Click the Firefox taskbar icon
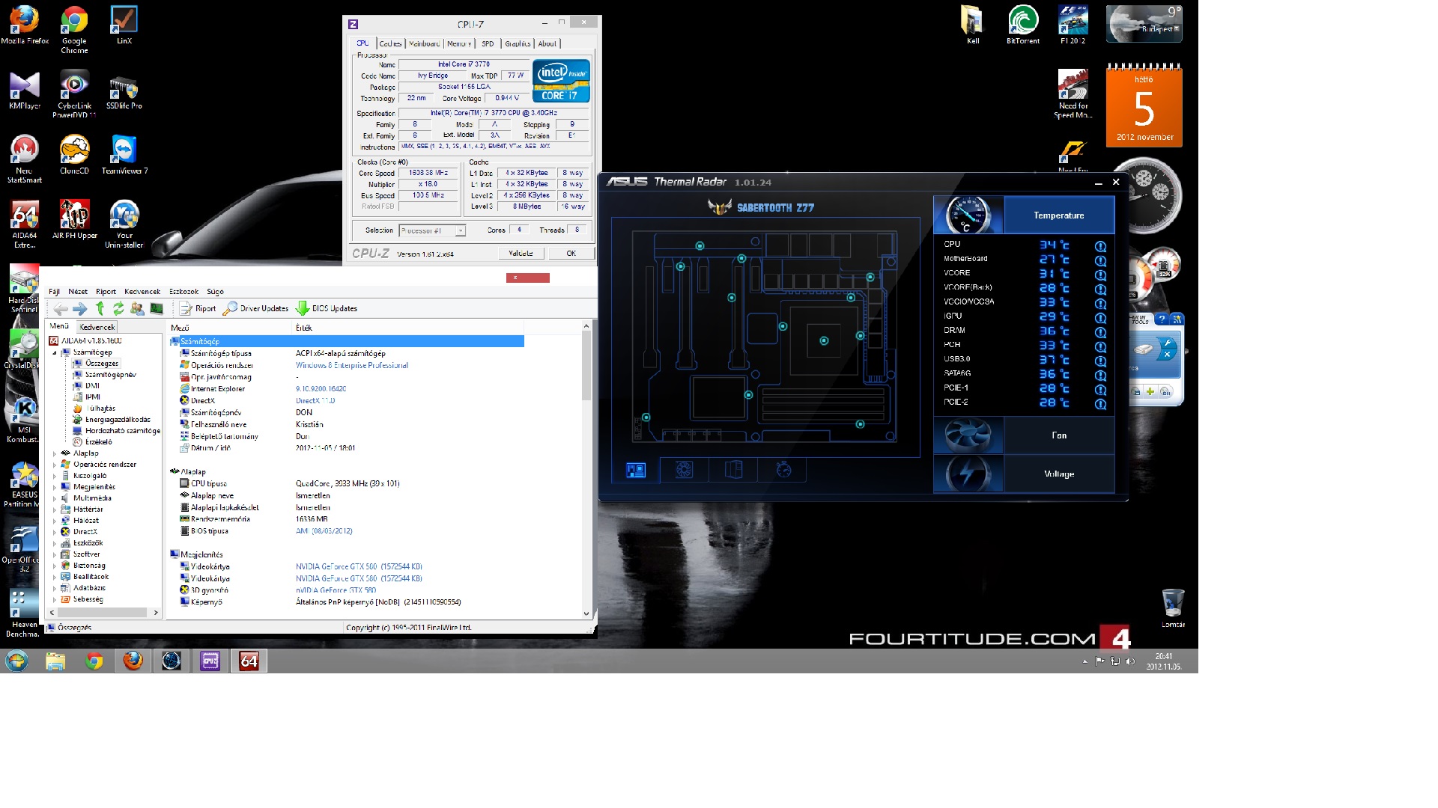 [133, 661]
